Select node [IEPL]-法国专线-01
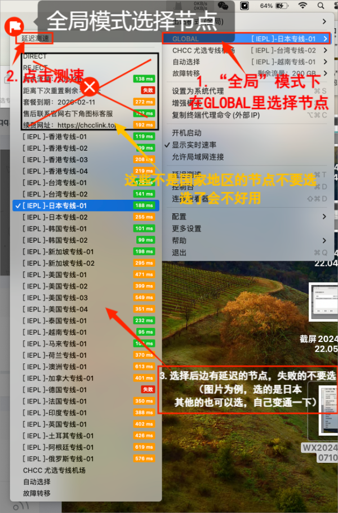This screenshot has height=513, width=338. (86, 401)
